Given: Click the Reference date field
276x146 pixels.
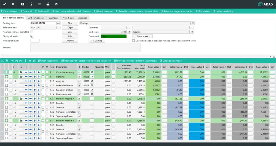Looking at the screenshot, I should [x=44, y=28].
